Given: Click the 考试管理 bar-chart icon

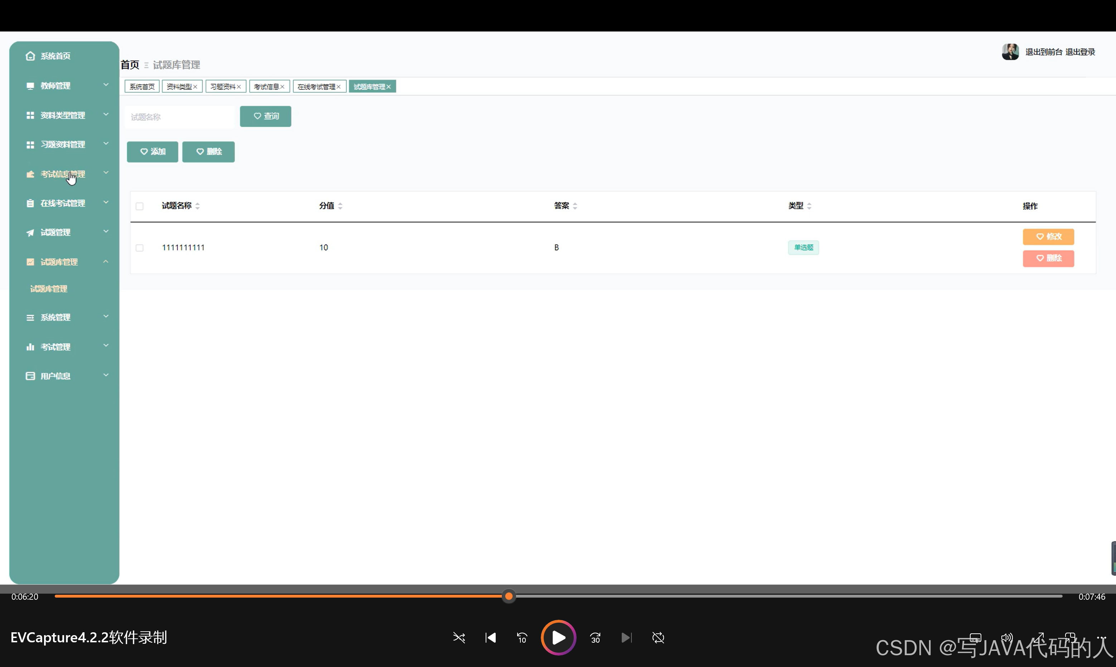Looking at the screenshot, I should (30, 346).
